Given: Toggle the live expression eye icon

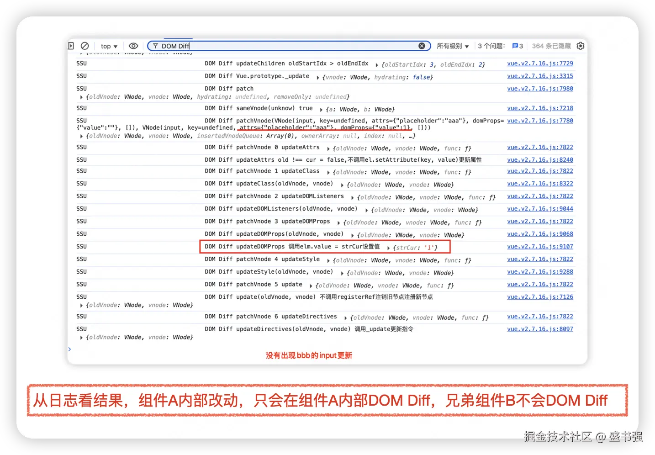Looking at the screenshot, I should point(133,46).
